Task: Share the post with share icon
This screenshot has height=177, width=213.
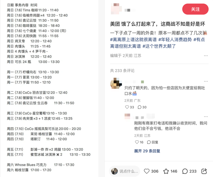Action: click(x=204, y=171)
